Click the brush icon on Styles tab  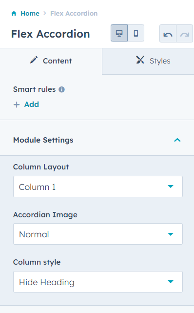(x=140, y=60)
